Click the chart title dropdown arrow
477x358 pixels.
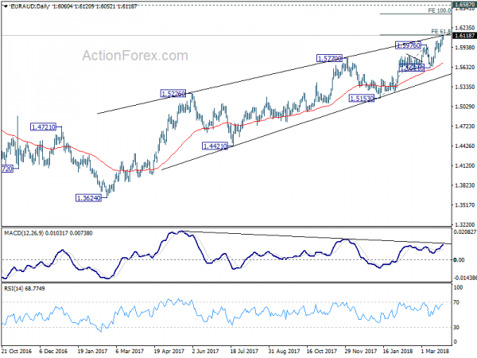[6, 6]
